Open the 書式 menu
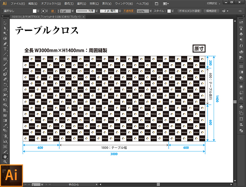This screenshot has width=246, height=187. tap(69, 3)
